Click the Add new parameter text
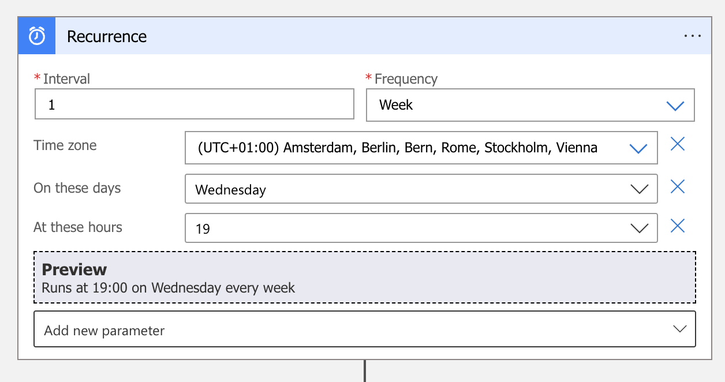The height and width of the screenshot is (382, 725). [x=104, y=331]
